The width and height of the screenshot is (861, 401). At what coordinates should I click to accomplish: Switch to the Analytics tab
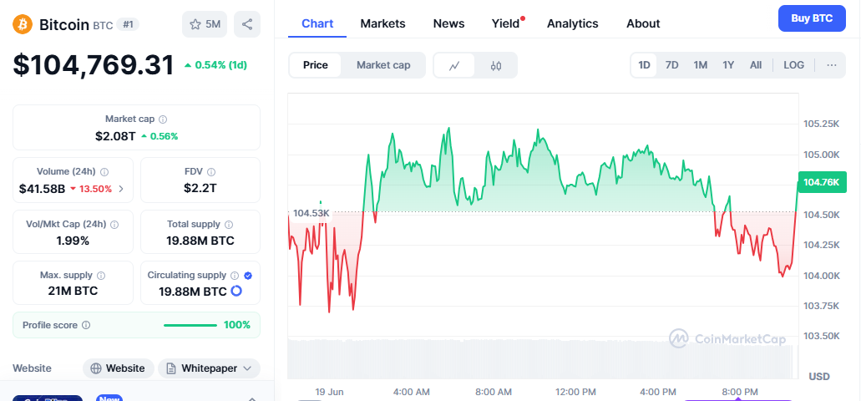coord(572,23)
